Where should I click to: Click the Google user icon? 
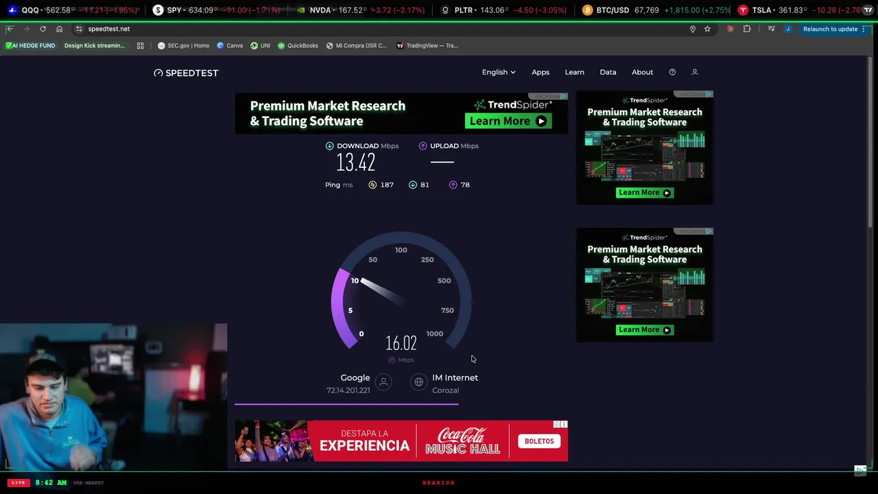pyautogui.click(x=383, y=382)
